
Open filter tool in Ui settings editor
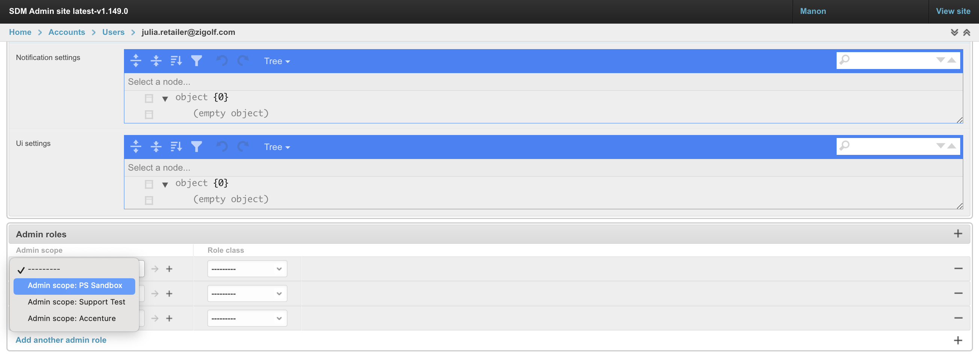196,146
